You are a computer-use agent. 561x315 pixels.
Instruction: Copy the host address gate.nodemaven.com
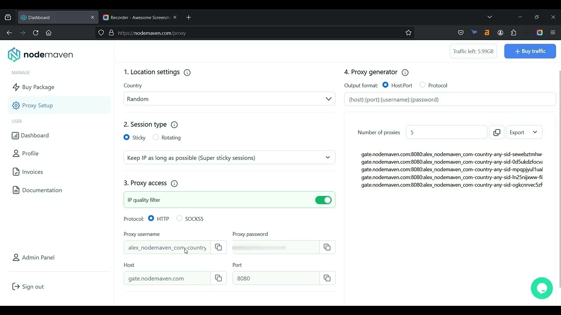point(218,278)
